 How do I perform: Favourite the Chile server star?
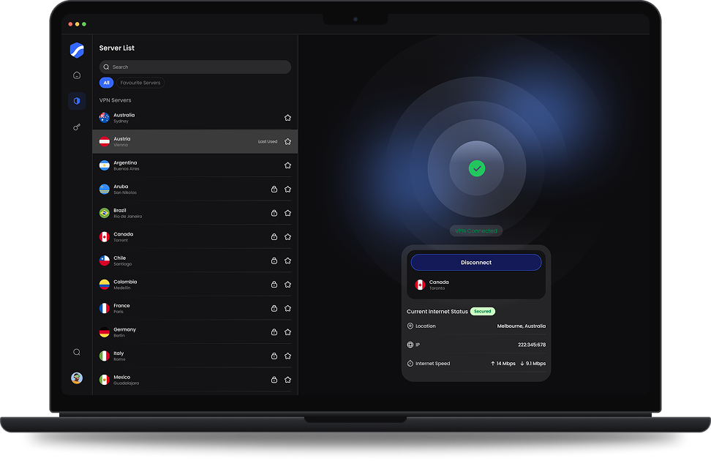coord(287,261)
